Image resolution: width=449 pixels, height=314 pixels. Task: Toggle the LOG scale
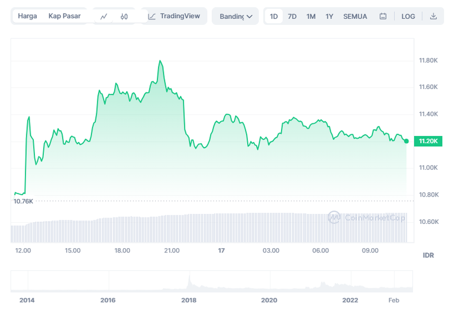408,16
